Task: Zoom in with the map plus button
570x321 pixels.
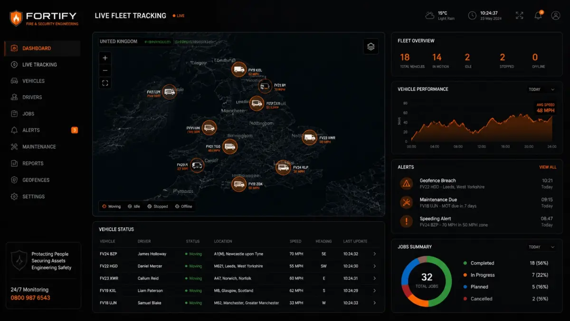Action: point(105,58)
